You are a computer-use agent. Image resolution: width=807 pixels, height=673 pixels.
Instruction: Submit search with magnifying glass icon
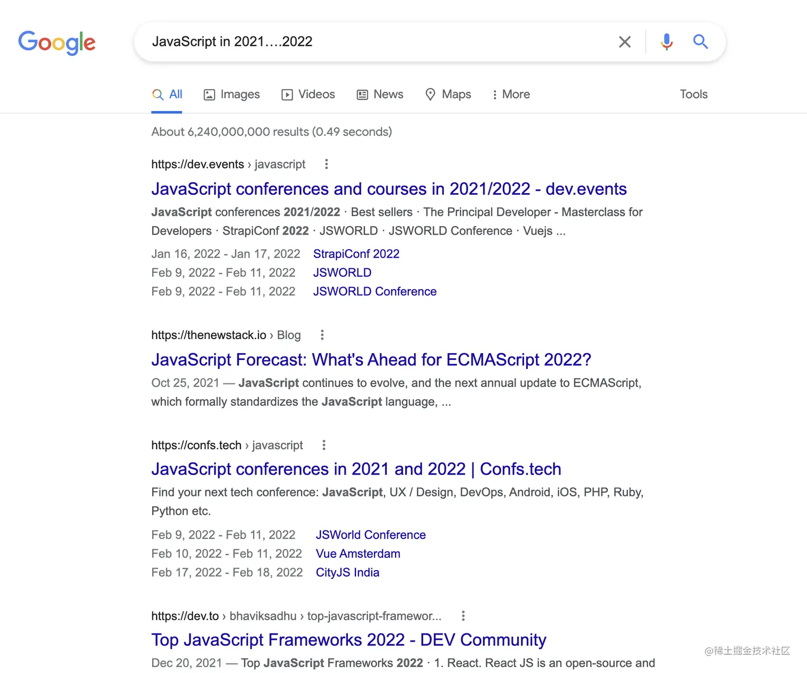click(700, 42)
